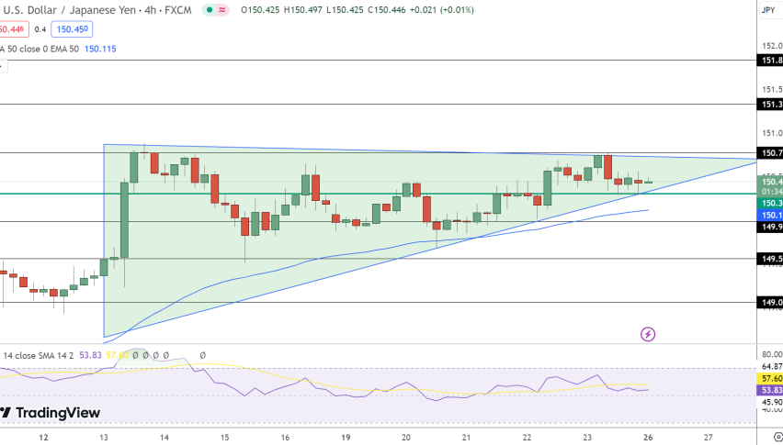The image size is (783, 445).
Task: Select the EMA 50 indicator legend
Action: tap(40, 49)
